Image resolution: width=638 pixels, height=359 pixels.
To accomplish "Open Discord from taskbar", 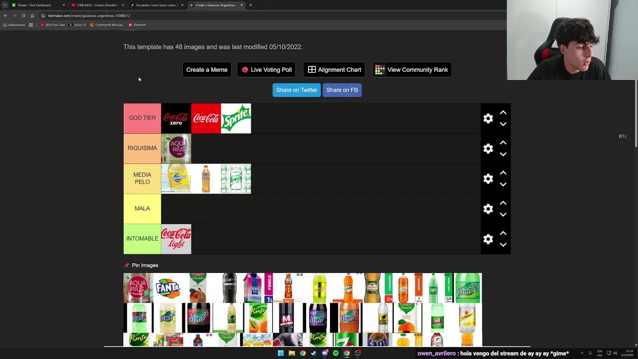I will coord(324,353).
